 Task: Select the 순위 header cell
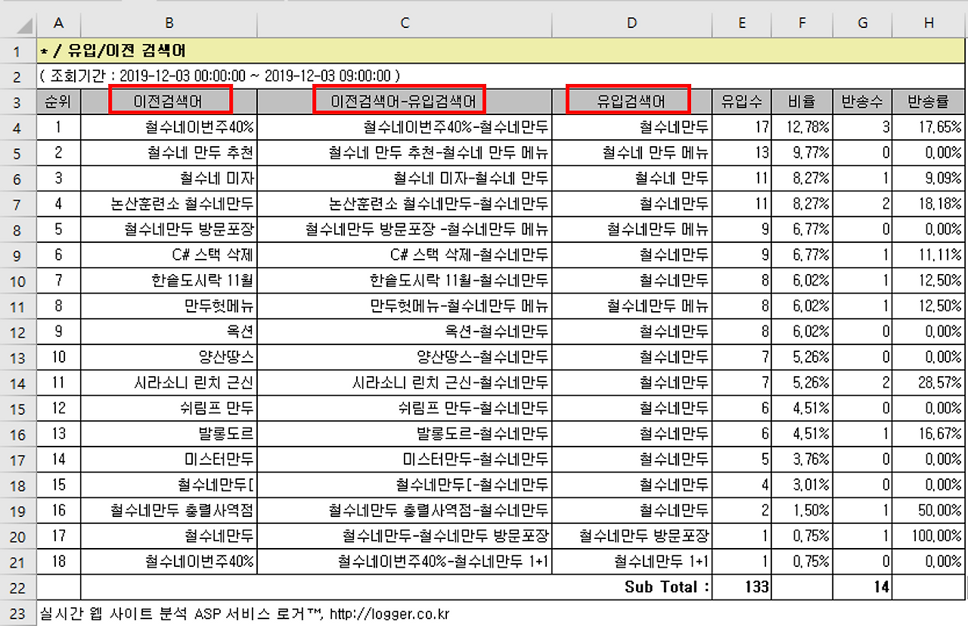pos(58,102)
